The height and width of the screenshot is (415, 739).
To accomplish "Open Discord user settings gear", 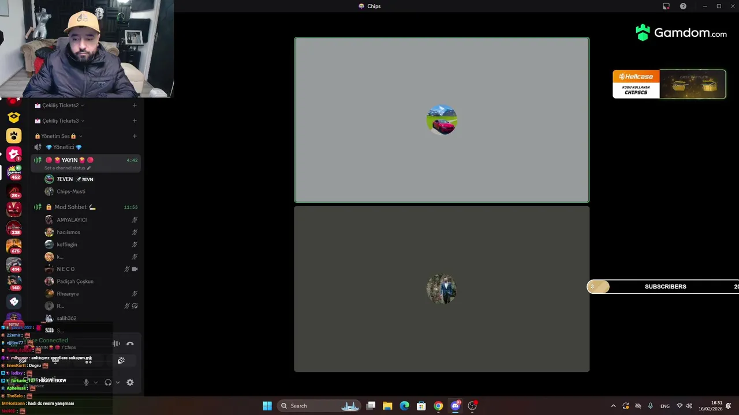I will click(x=130, y=382).
